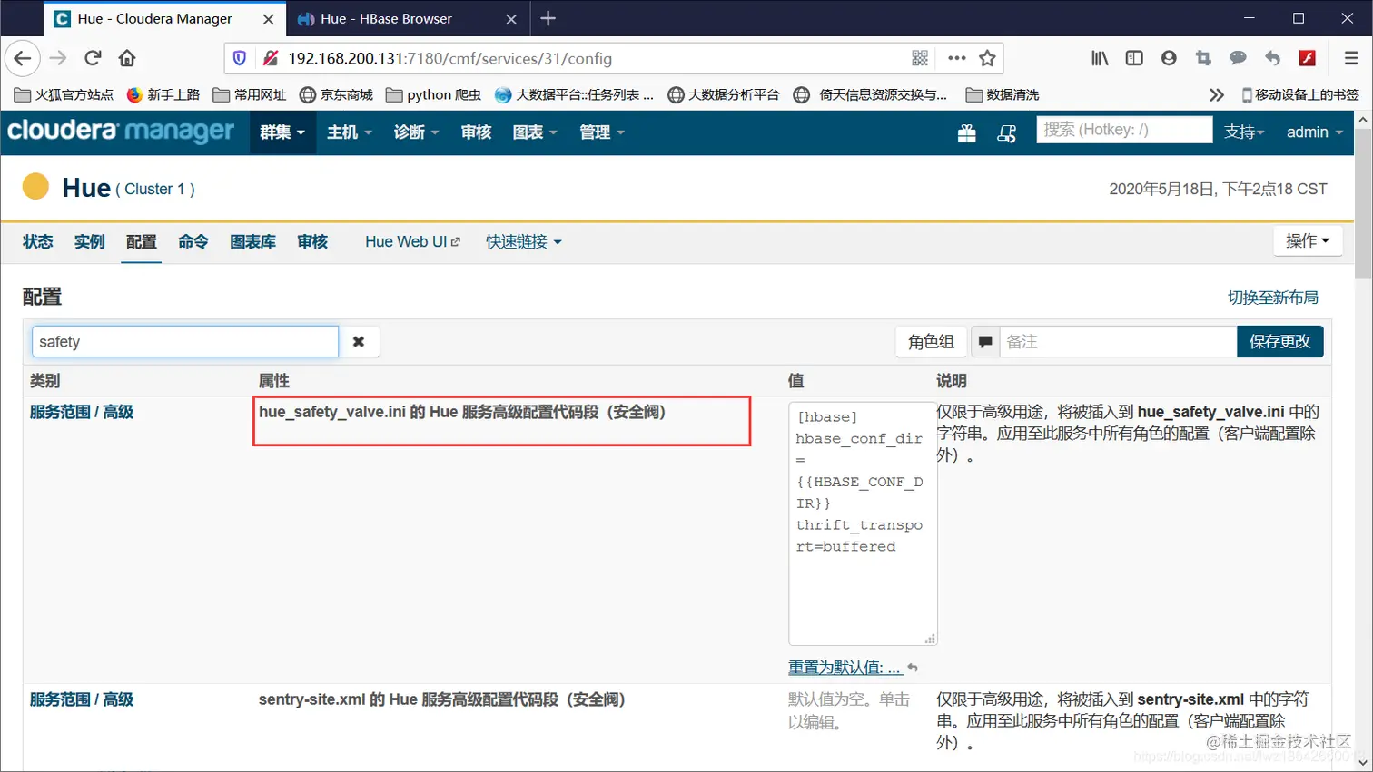
Task: Focus the 搜索 (Hotkey: /) search box
Action: 1124,130
